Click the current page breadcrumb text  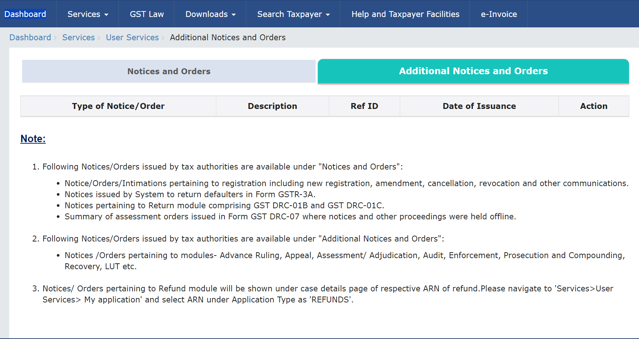(227, 37)
